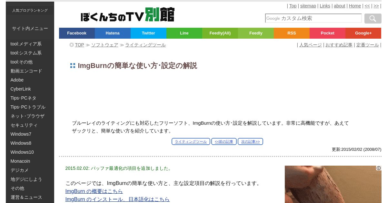Screen dimensions: 387x203
Task: Go to the next page with >>
Action: pyautogui.click(x=376, y=6)
